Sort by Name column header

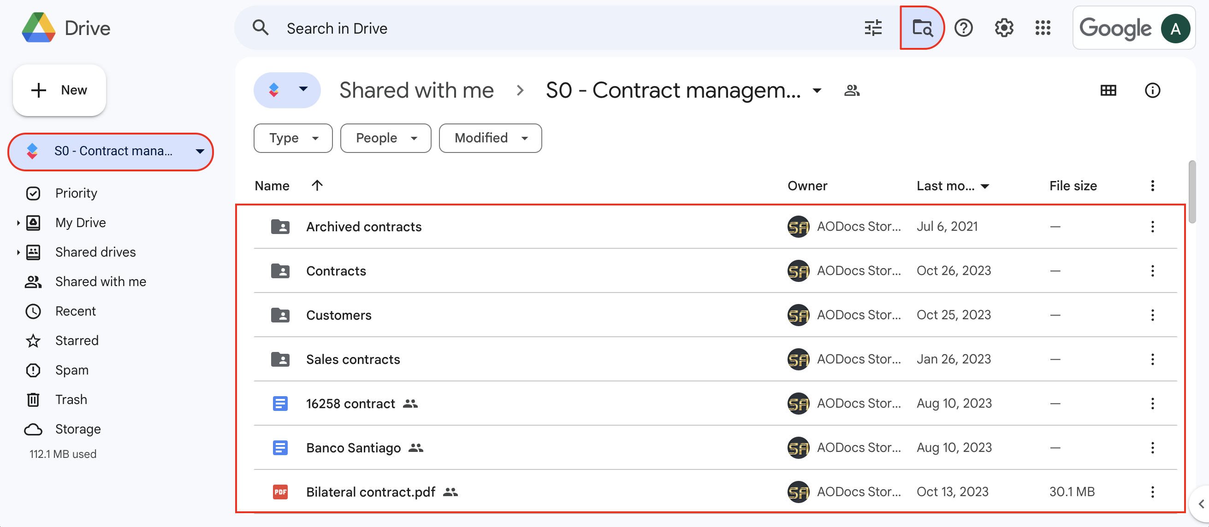tap(272, 186)
